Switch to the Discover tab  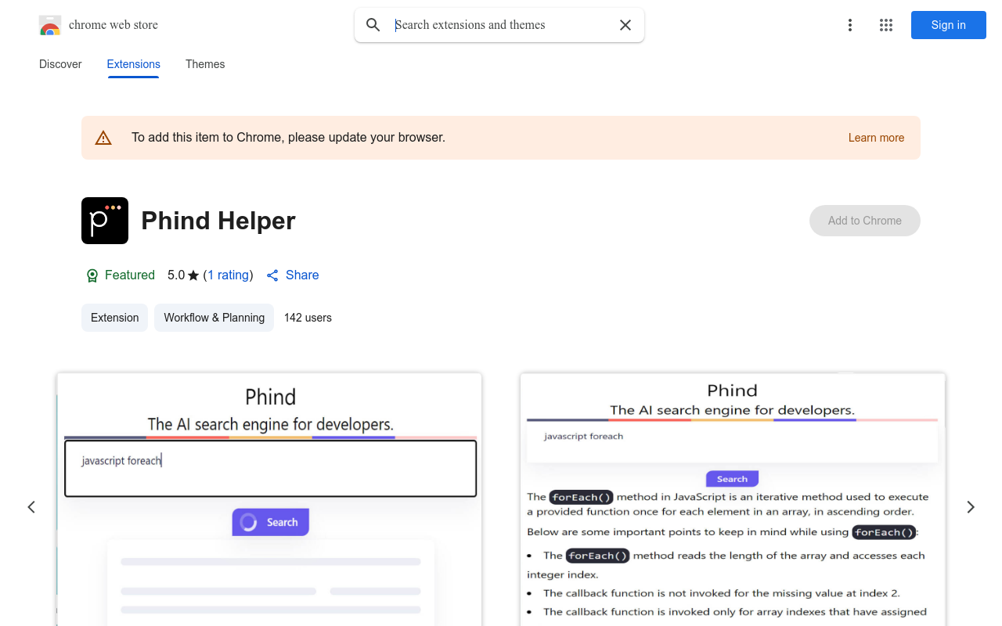[60, 64]
